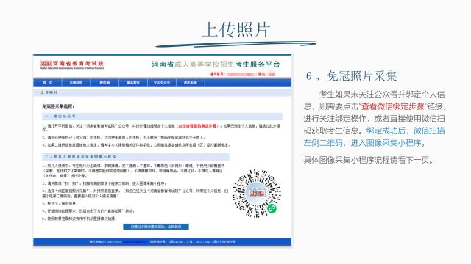Open the 关注公众号 navigation tab
The height and width of the screenshot is (264, 471).
(162, 83)
